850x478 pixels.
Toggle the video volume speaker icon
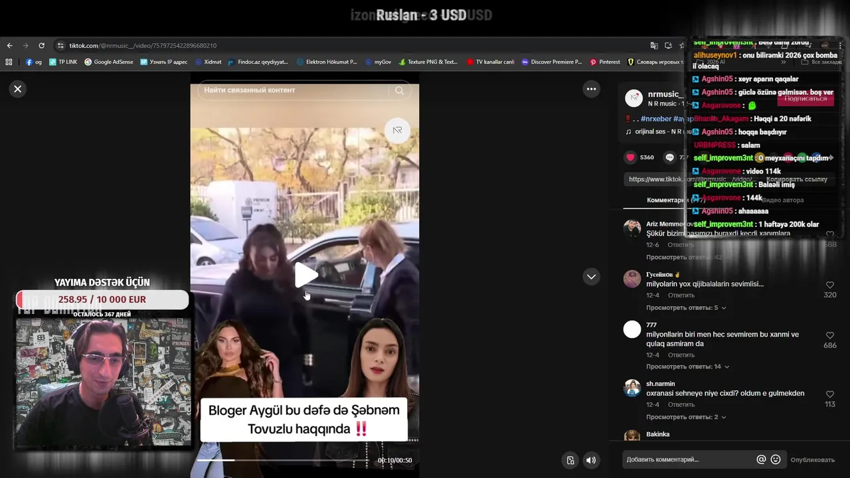590,460
